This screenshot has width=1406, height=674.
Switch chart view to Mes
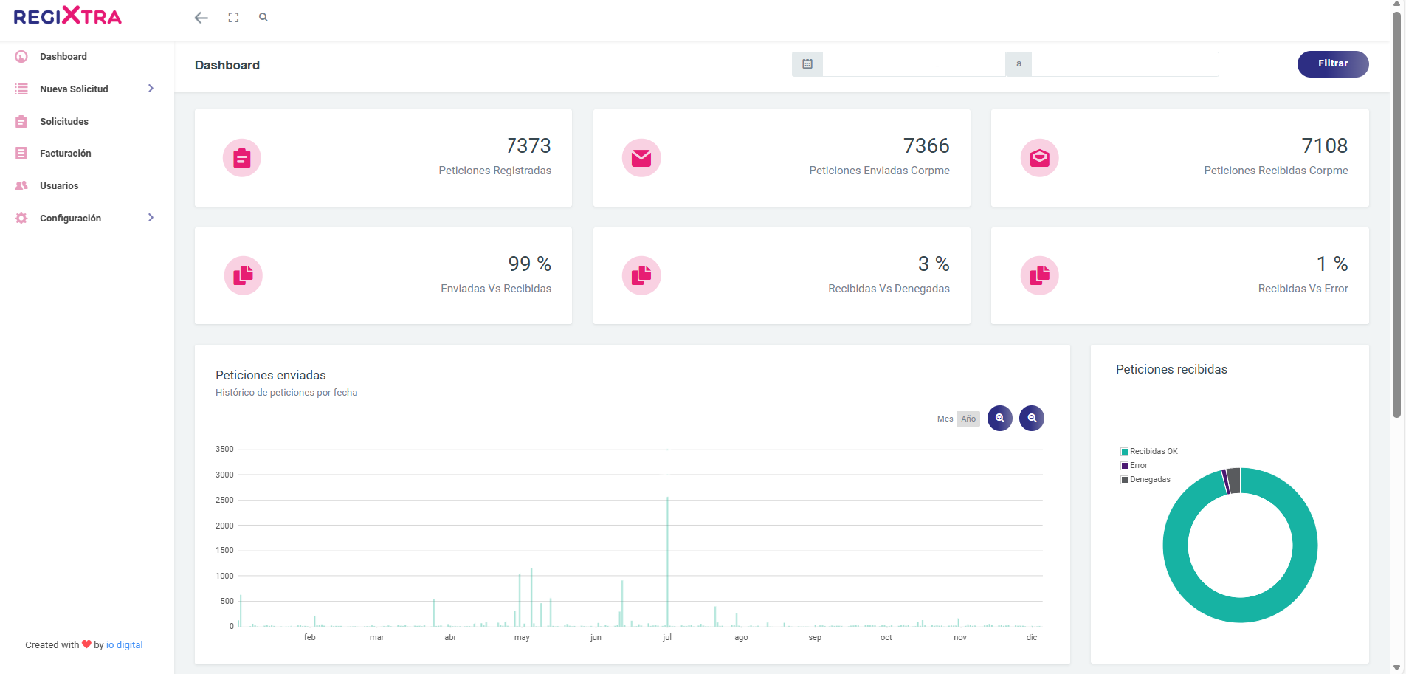point(945,419)
